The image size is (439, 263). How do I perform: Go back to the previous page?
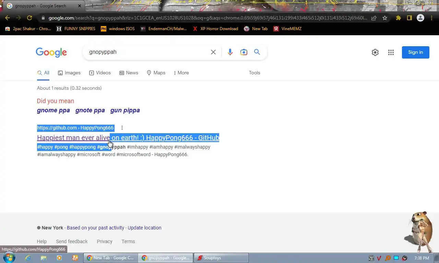click(8, 18)
